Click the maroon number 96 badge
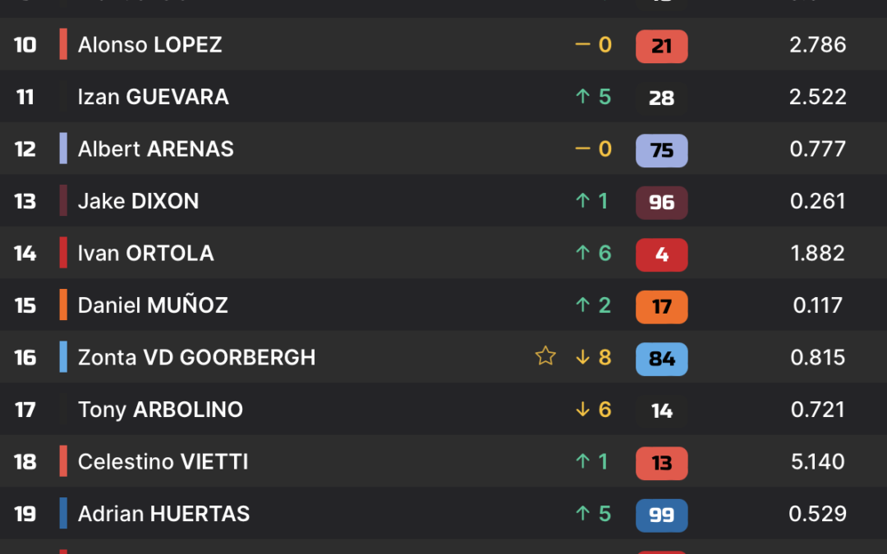This screenshot has height=554, width=887. coord(661,203)
